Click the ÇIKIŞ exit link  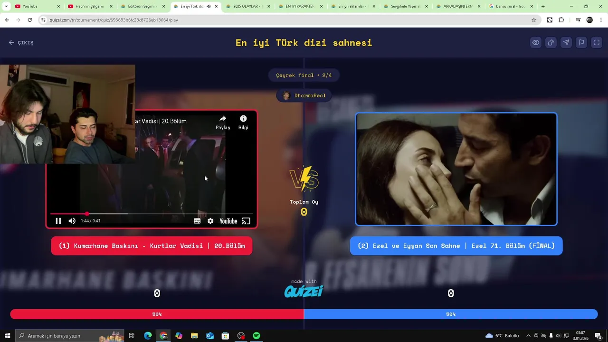tap(21, 43)
